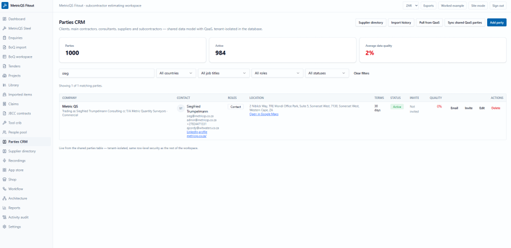Open Siegfried's LinkedIn profile link

coord(197,132)
